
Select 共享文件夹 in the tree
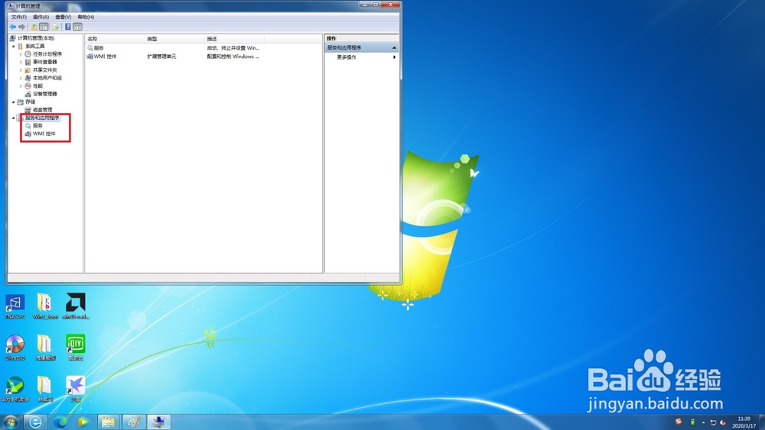45,70
